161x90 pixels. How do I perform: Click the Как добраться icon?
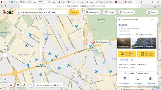click(x=125, y=78)
